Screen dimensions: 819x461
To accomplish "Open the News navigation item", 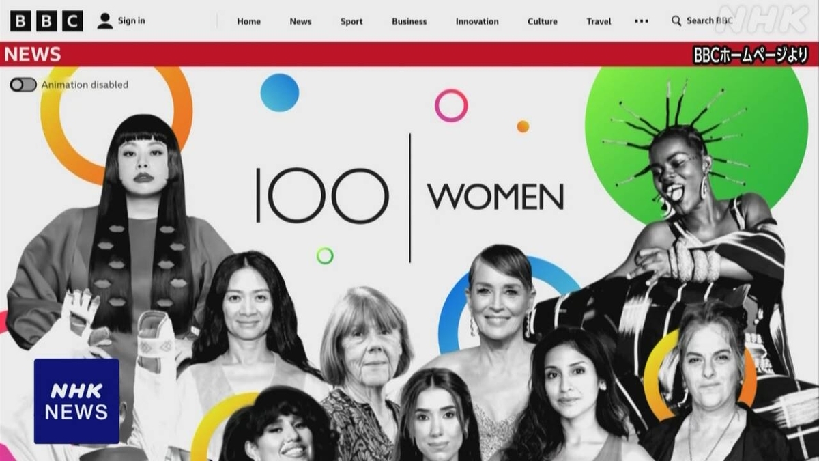I will [x=300, y=21].
